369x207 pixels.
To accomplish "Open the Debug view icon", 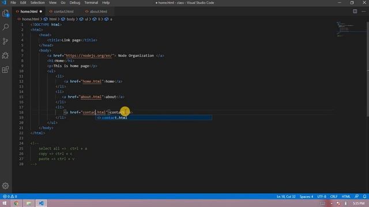I will (x=5, y=55).
